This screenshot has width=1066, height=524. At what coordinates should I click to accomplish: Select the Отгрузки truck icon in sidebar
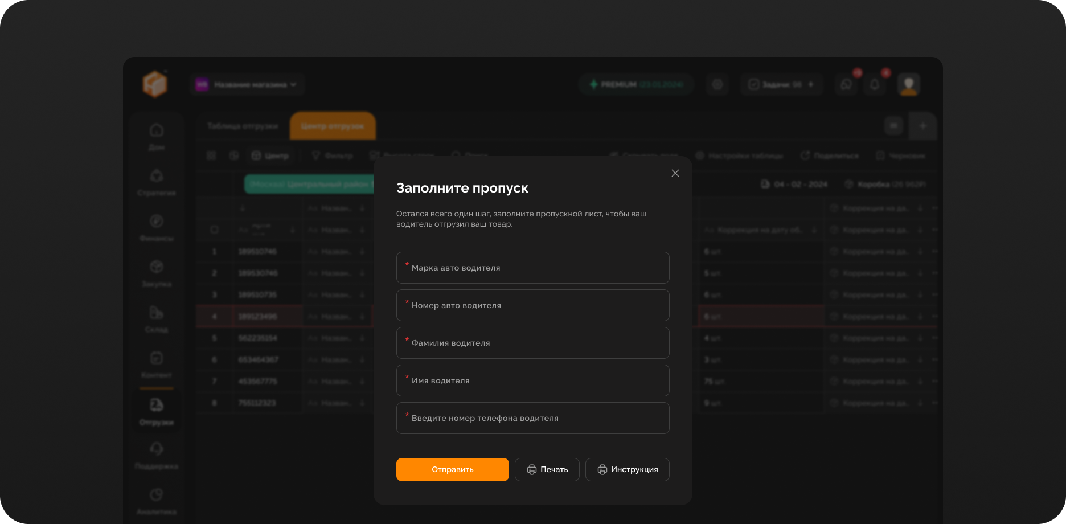157,405
